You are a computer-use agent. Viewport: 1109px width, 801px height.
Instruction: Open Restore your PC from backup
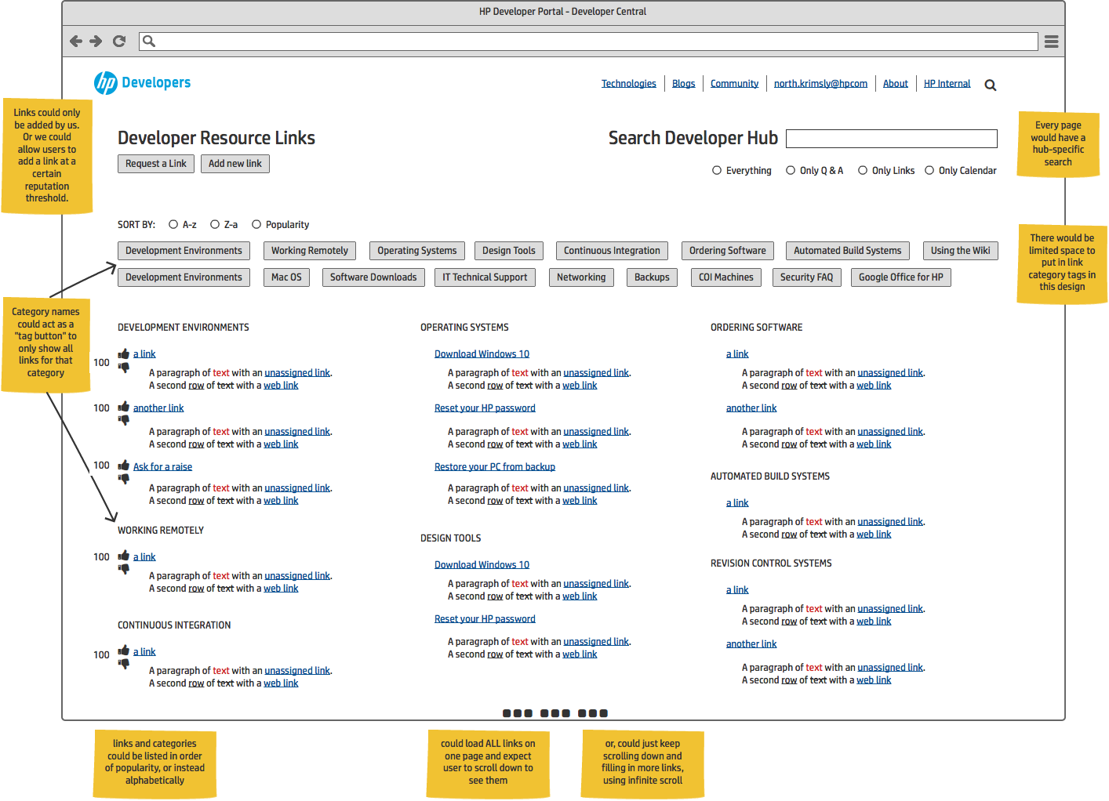point(495,467)
